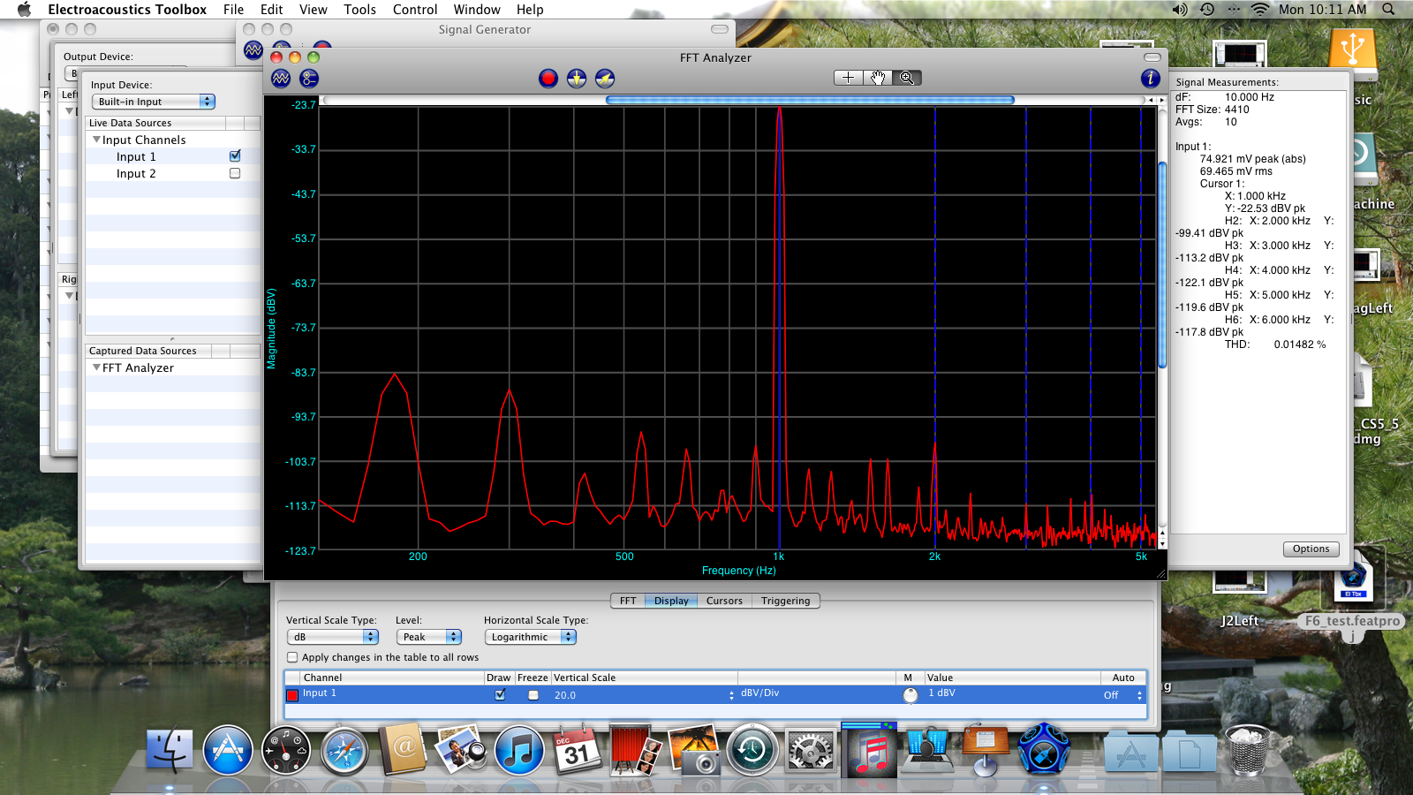The width and height of the screenshot is (1413, 795).
Task: Open the Tools menu
Action: [359, 10]
